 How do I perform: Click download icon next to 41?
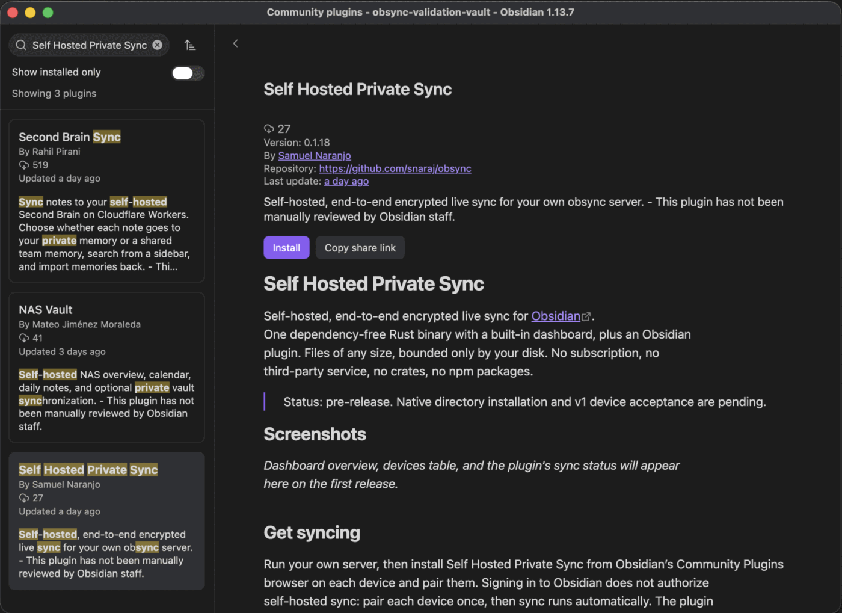pyautogui.click(x=24, y=338)
